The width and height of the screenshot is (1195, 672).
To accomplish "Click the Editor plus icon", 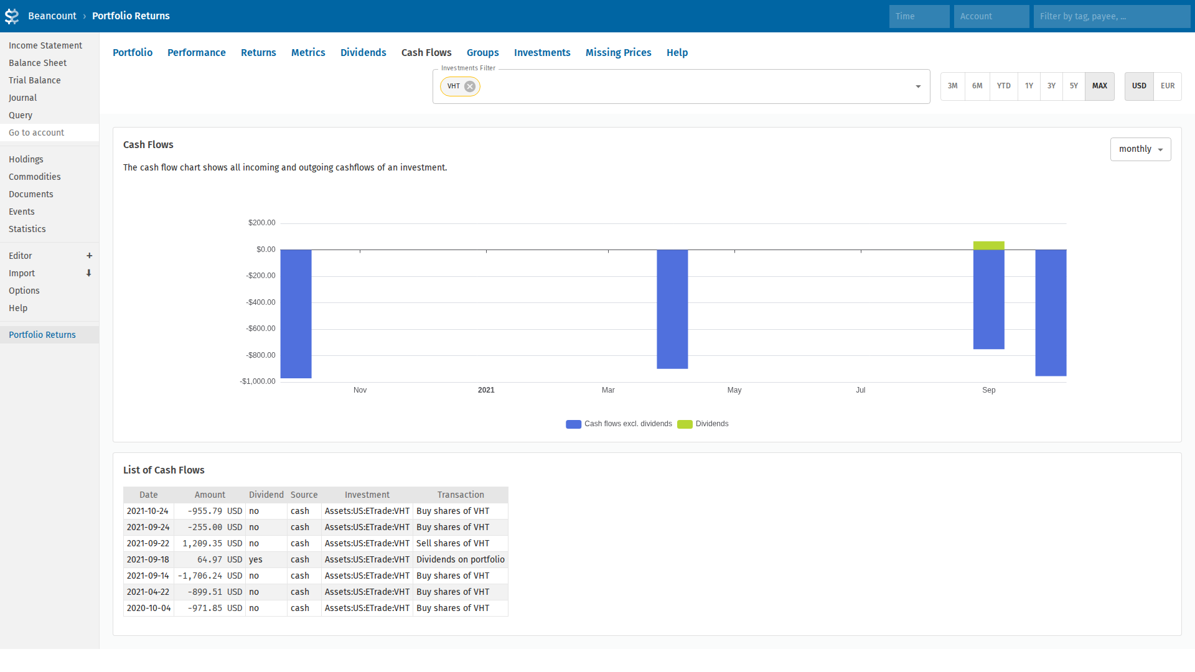I will [x=89, y=256].
